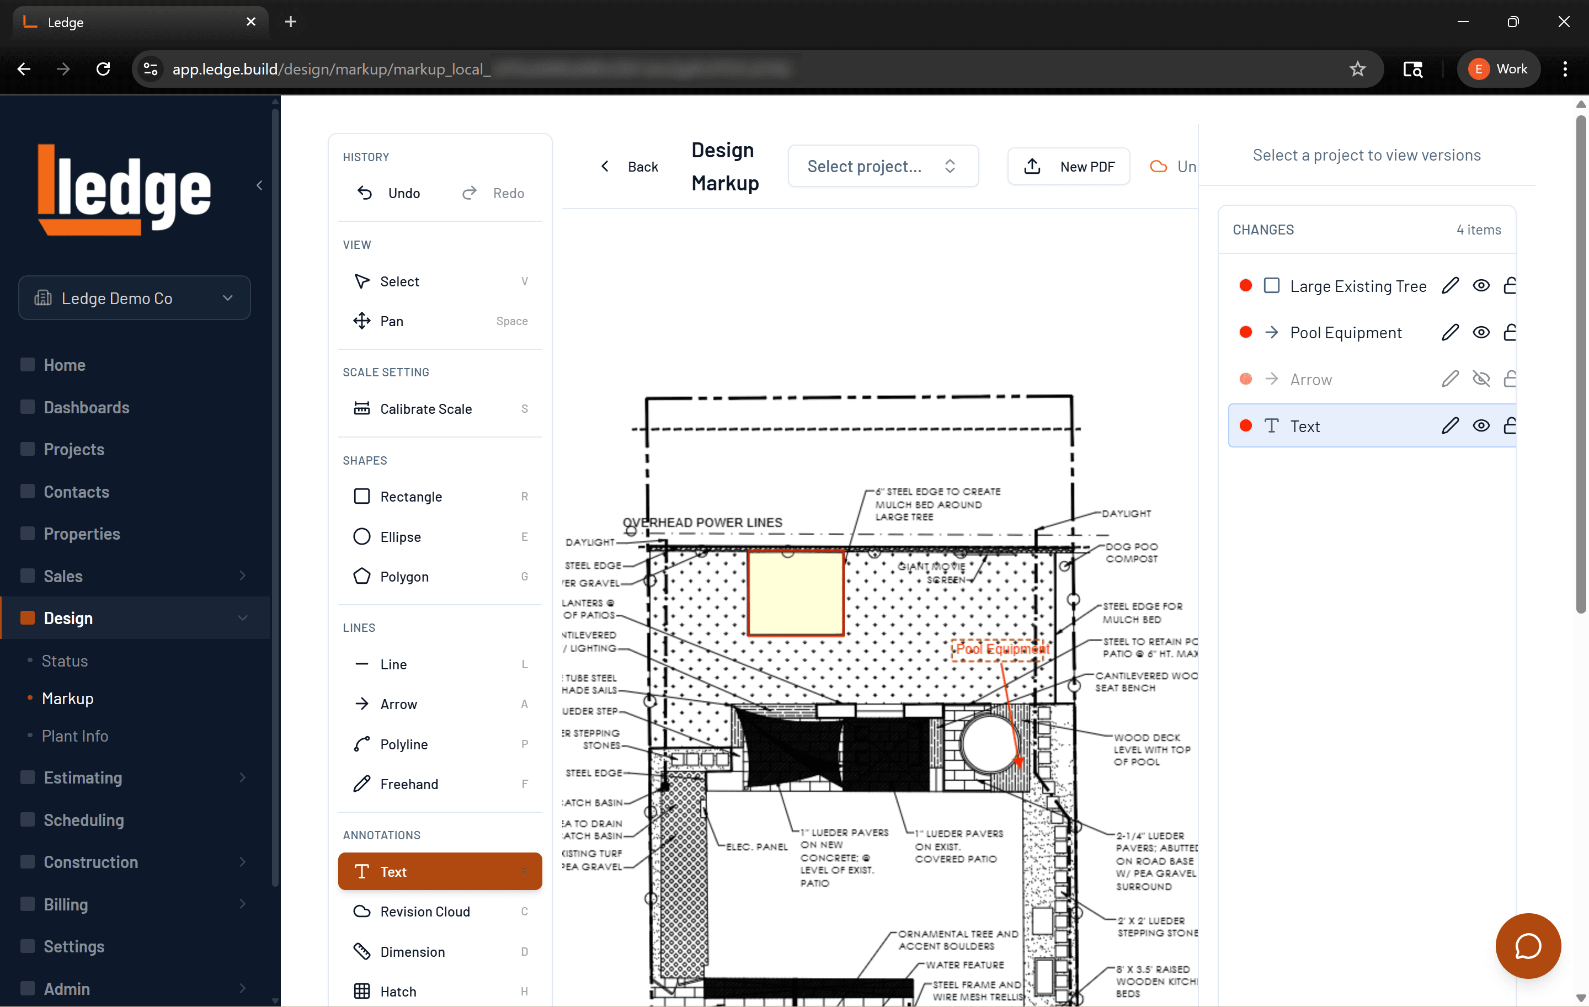
Task: Lock the Large Existing Tree item
Action: click(1509, 286)
